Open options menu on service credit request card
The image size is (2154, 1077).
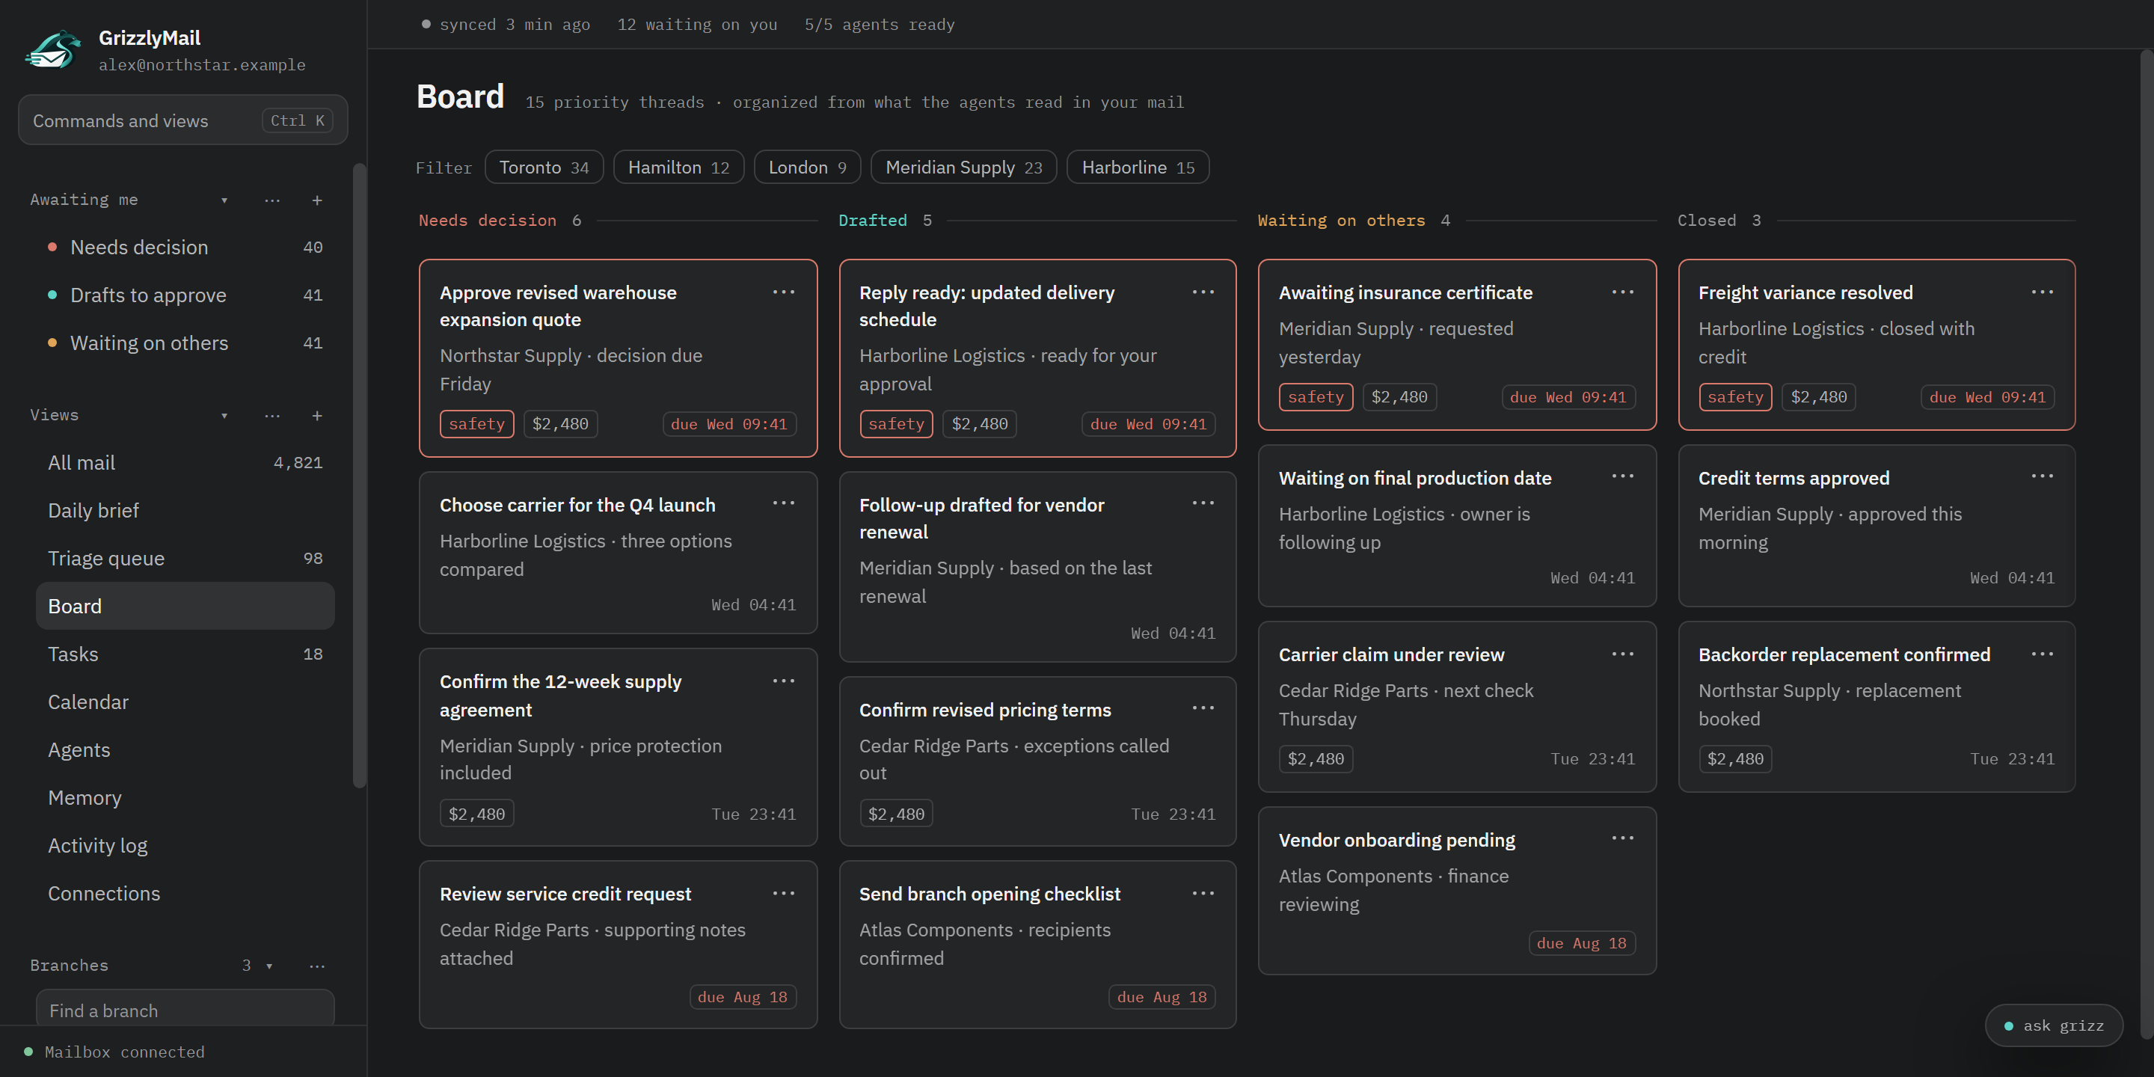(x=784, y=893)
